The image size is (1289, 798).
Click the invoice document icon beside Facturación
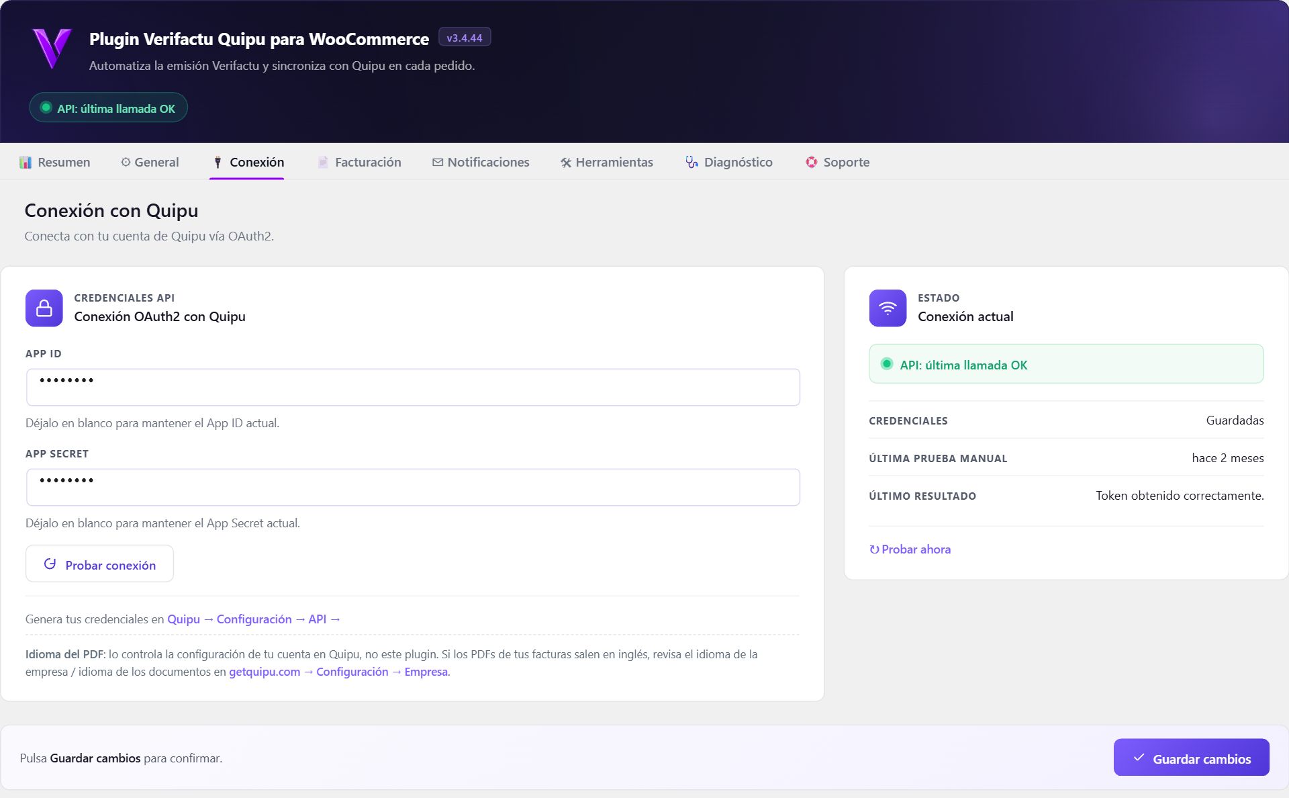tap(323, 162)
